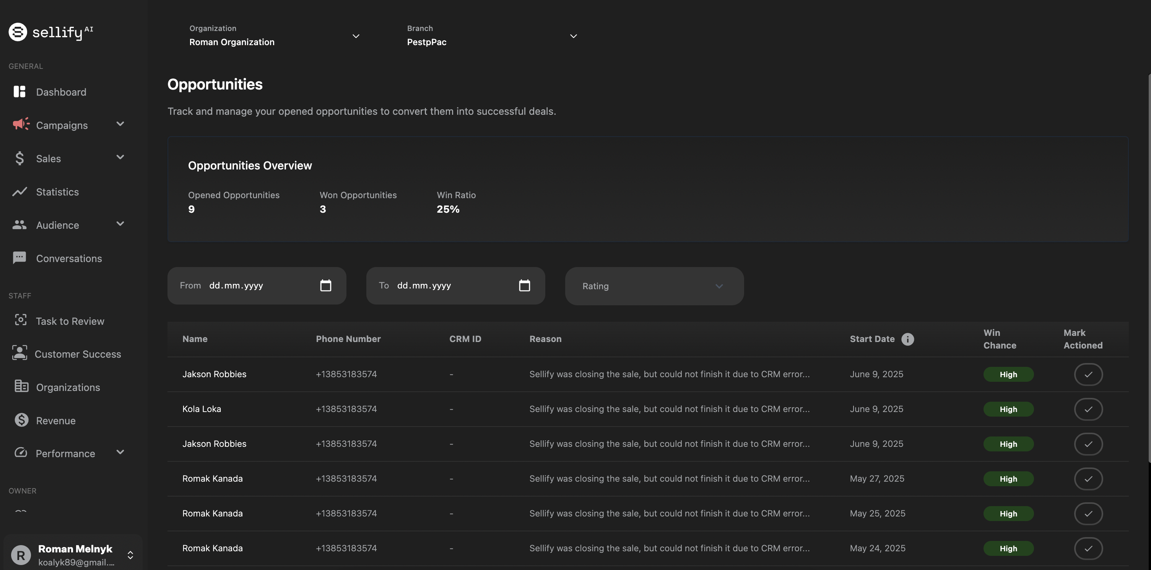Click the Sellify AI logo

[x=50, y=32]
